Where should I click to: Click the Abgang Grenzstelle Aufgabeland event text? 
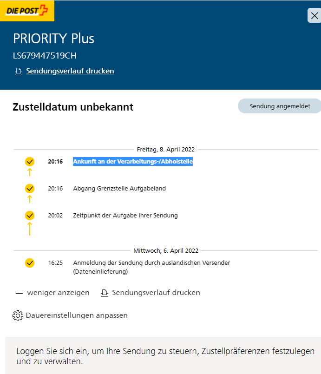point(119,189)
